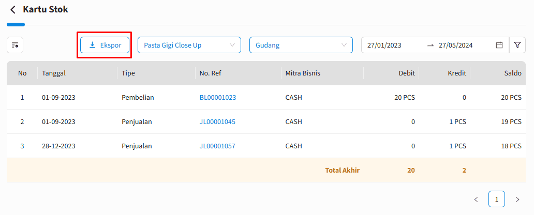The width and height of the screenshot is (534, 215).
Task: Open the Gudang warehouse dropdown
Action: [x=301, y=45]
